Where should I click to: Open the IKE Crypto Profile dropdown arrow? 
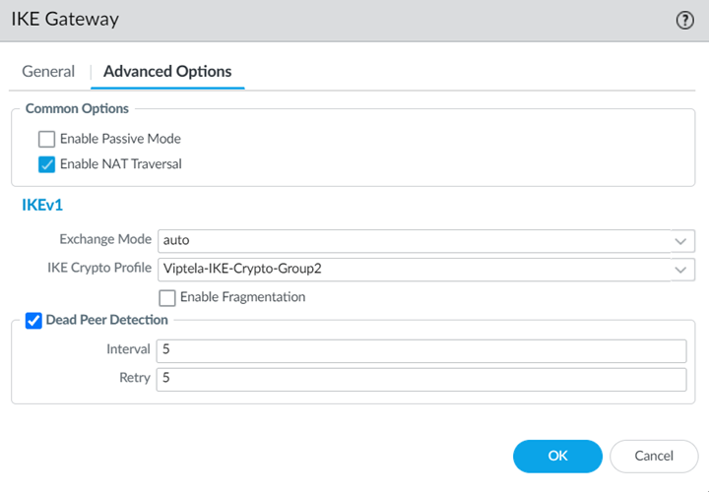coord(680,269)
